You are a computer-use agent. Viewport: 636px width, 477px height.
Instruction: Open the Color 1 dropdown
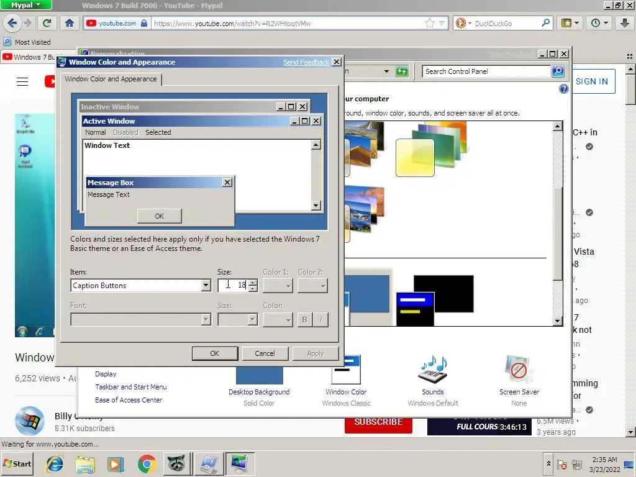coord(278,286)
